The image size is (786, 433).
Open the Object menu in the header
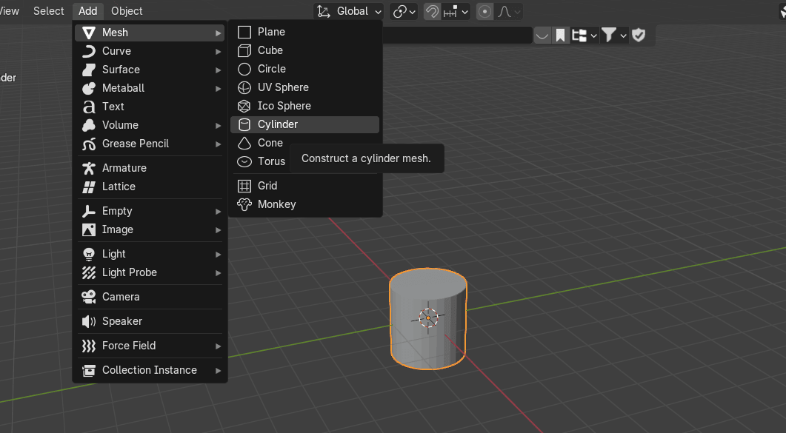point(127,11)
